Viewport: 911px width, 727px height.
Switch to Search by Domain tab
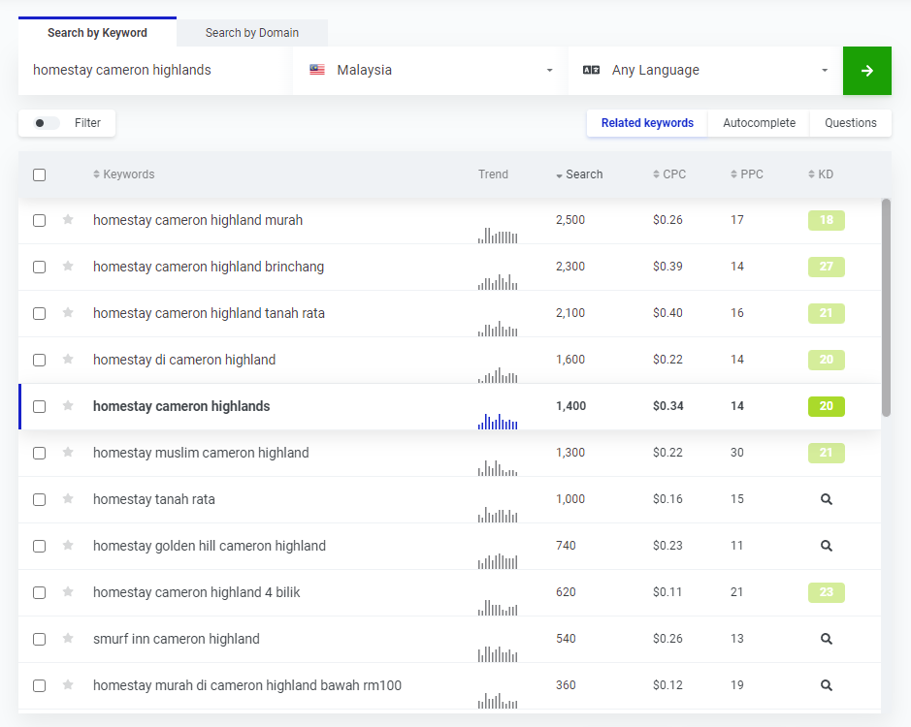[251, 33]
